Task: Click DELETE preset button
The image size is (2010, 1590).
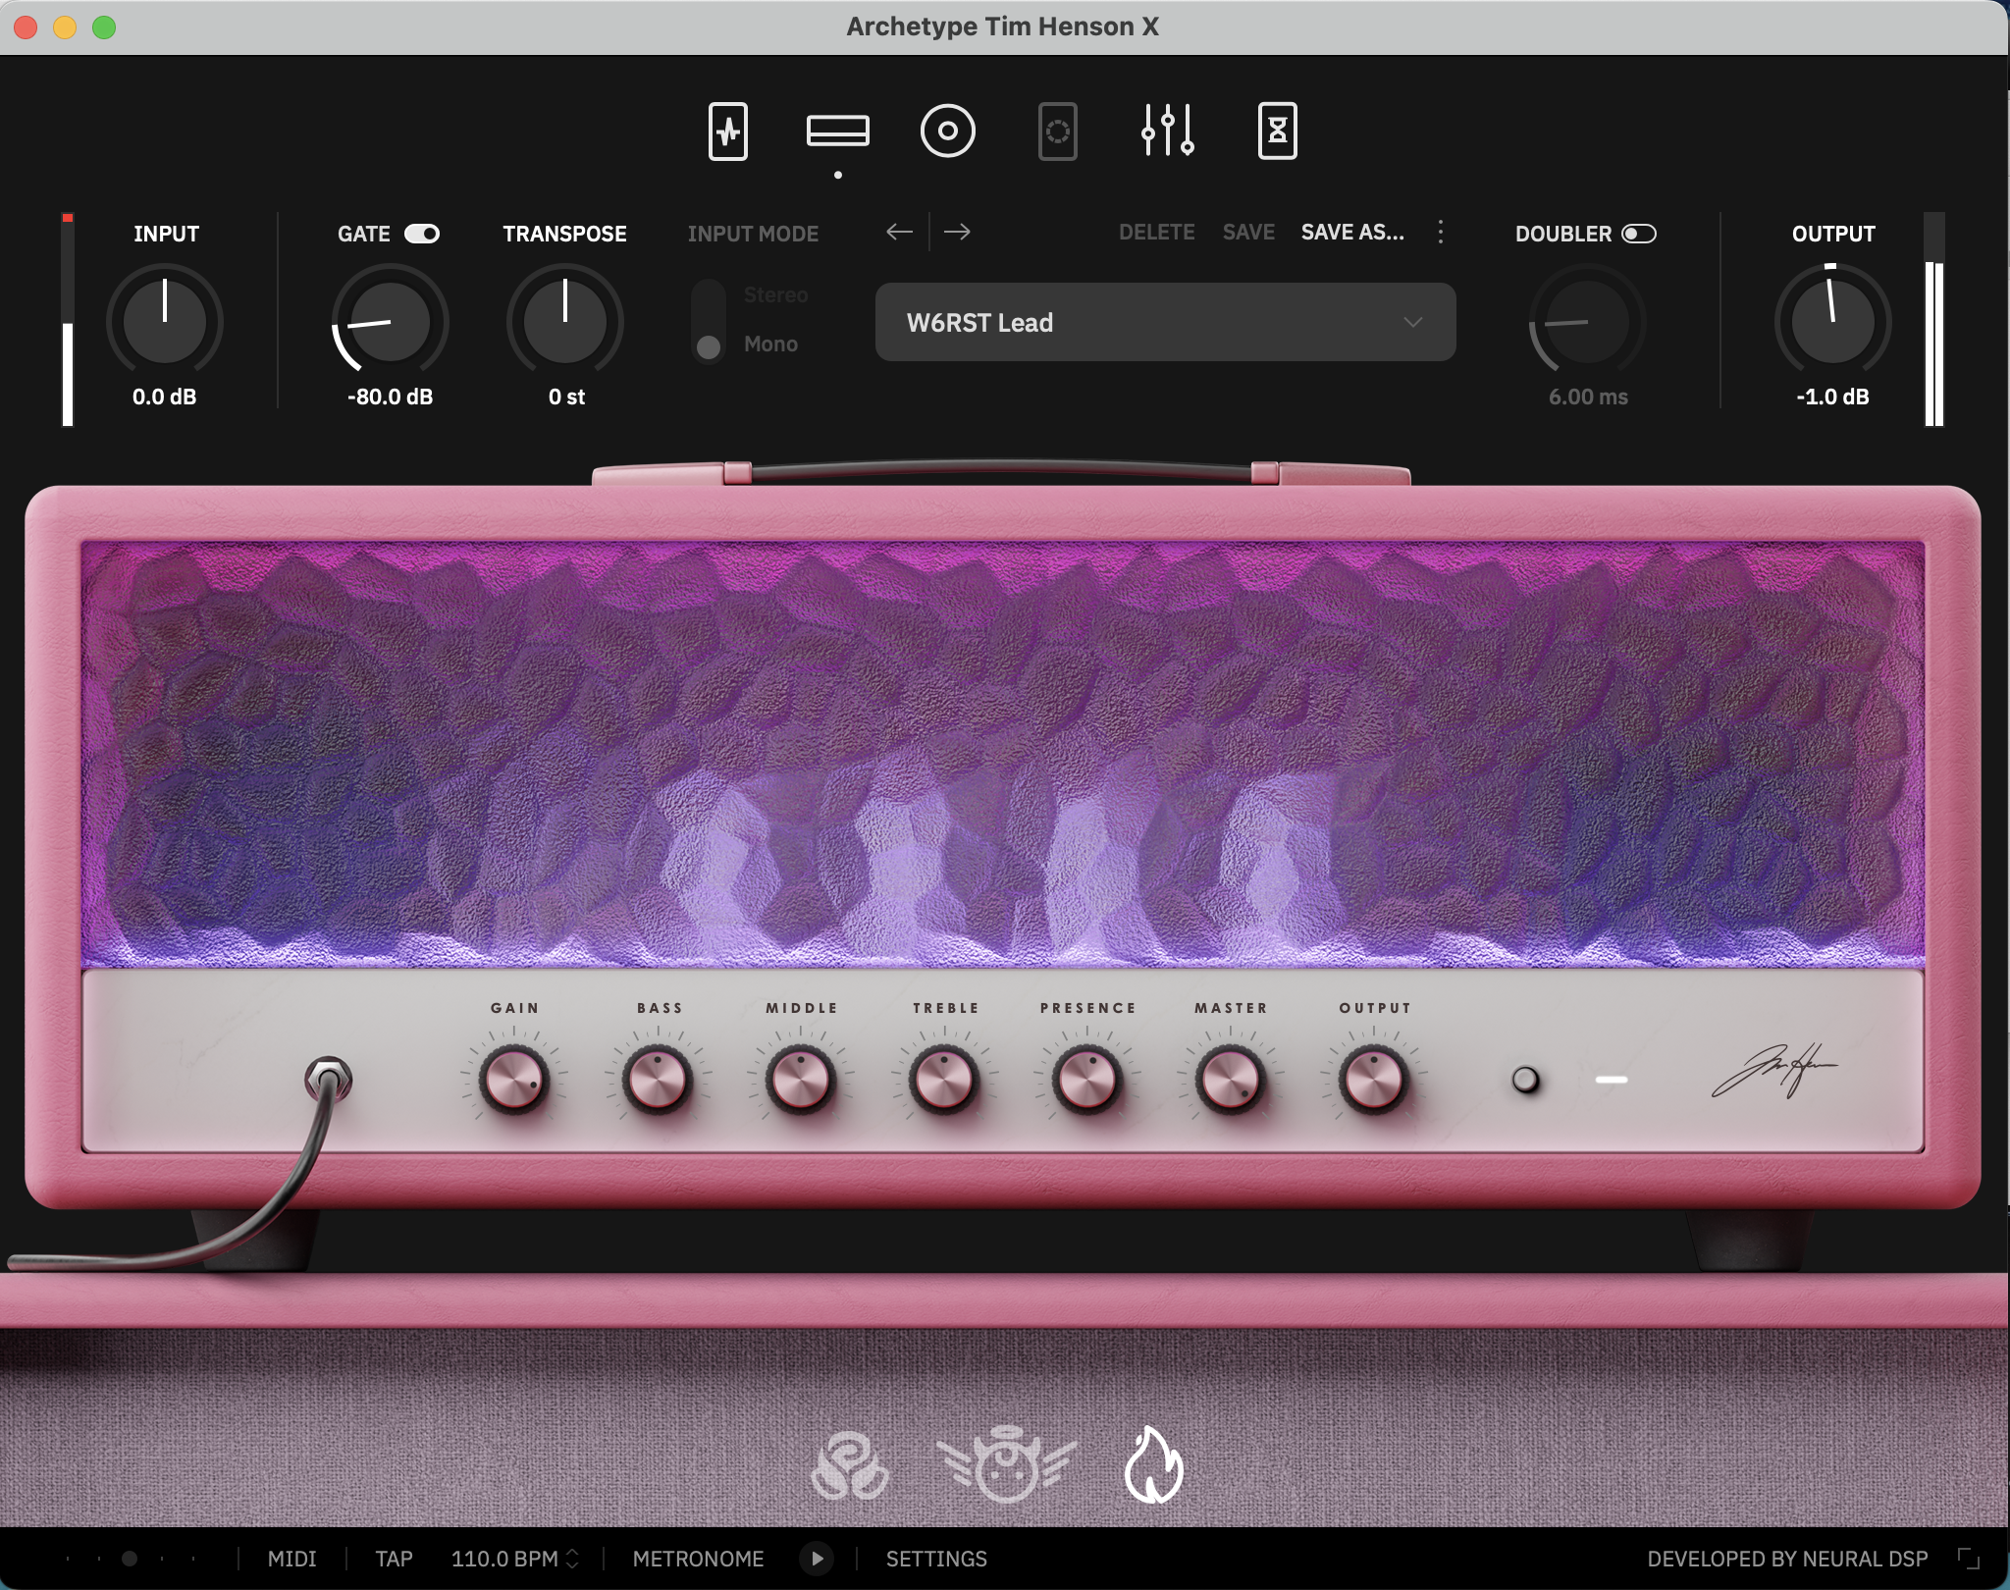Action: tap(1156, 233)
